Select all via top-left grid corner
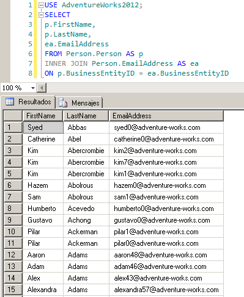This screenshot has height=297, width=244. tap(13, 116)
